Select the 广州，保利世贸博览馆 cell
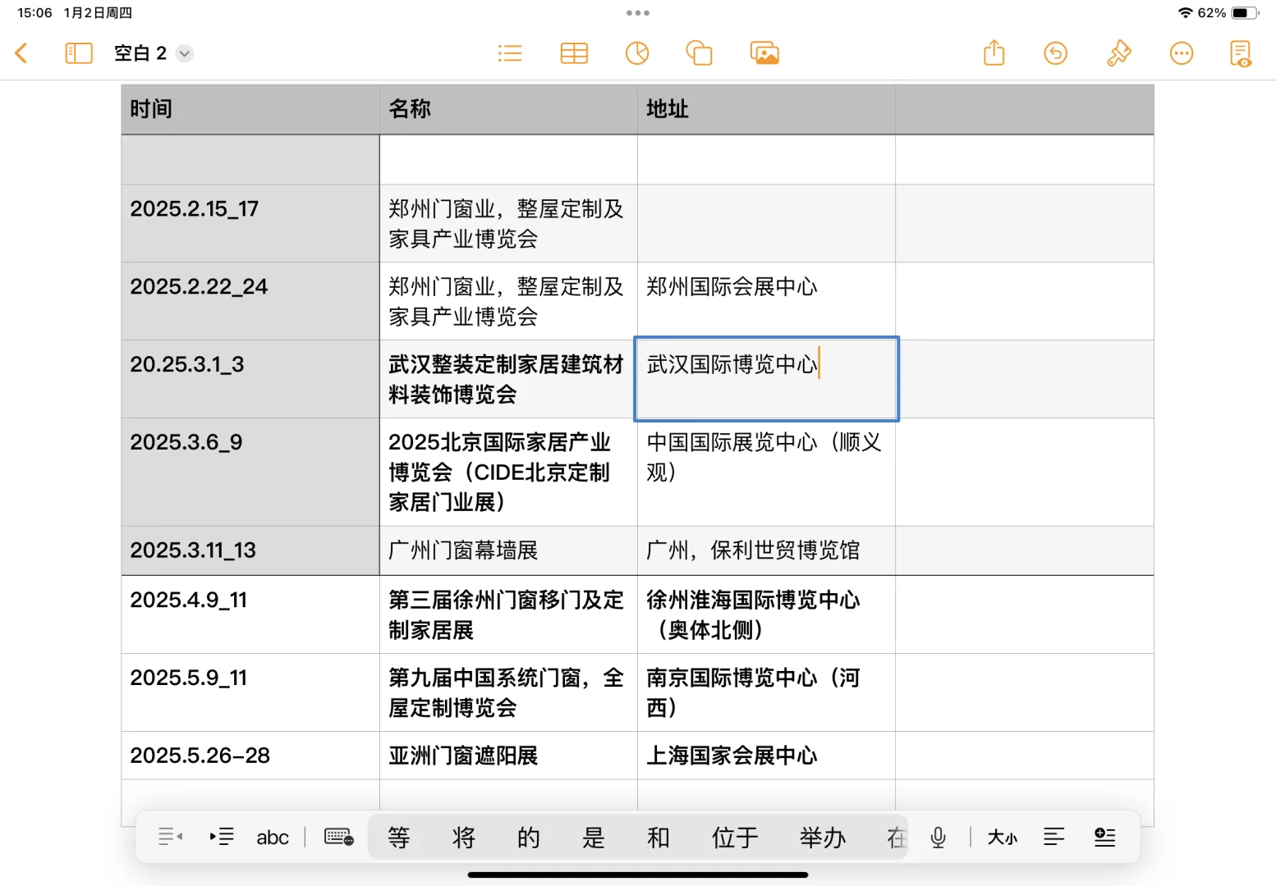 click(766, 550)
